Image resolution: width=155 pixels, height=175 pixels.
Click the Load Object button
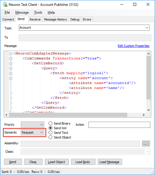[x=57, y=162]
